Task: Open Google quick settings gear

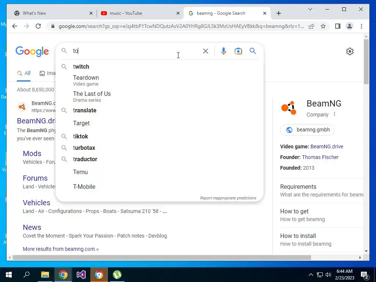Action: pyautogui.click(x=350, y=51)
